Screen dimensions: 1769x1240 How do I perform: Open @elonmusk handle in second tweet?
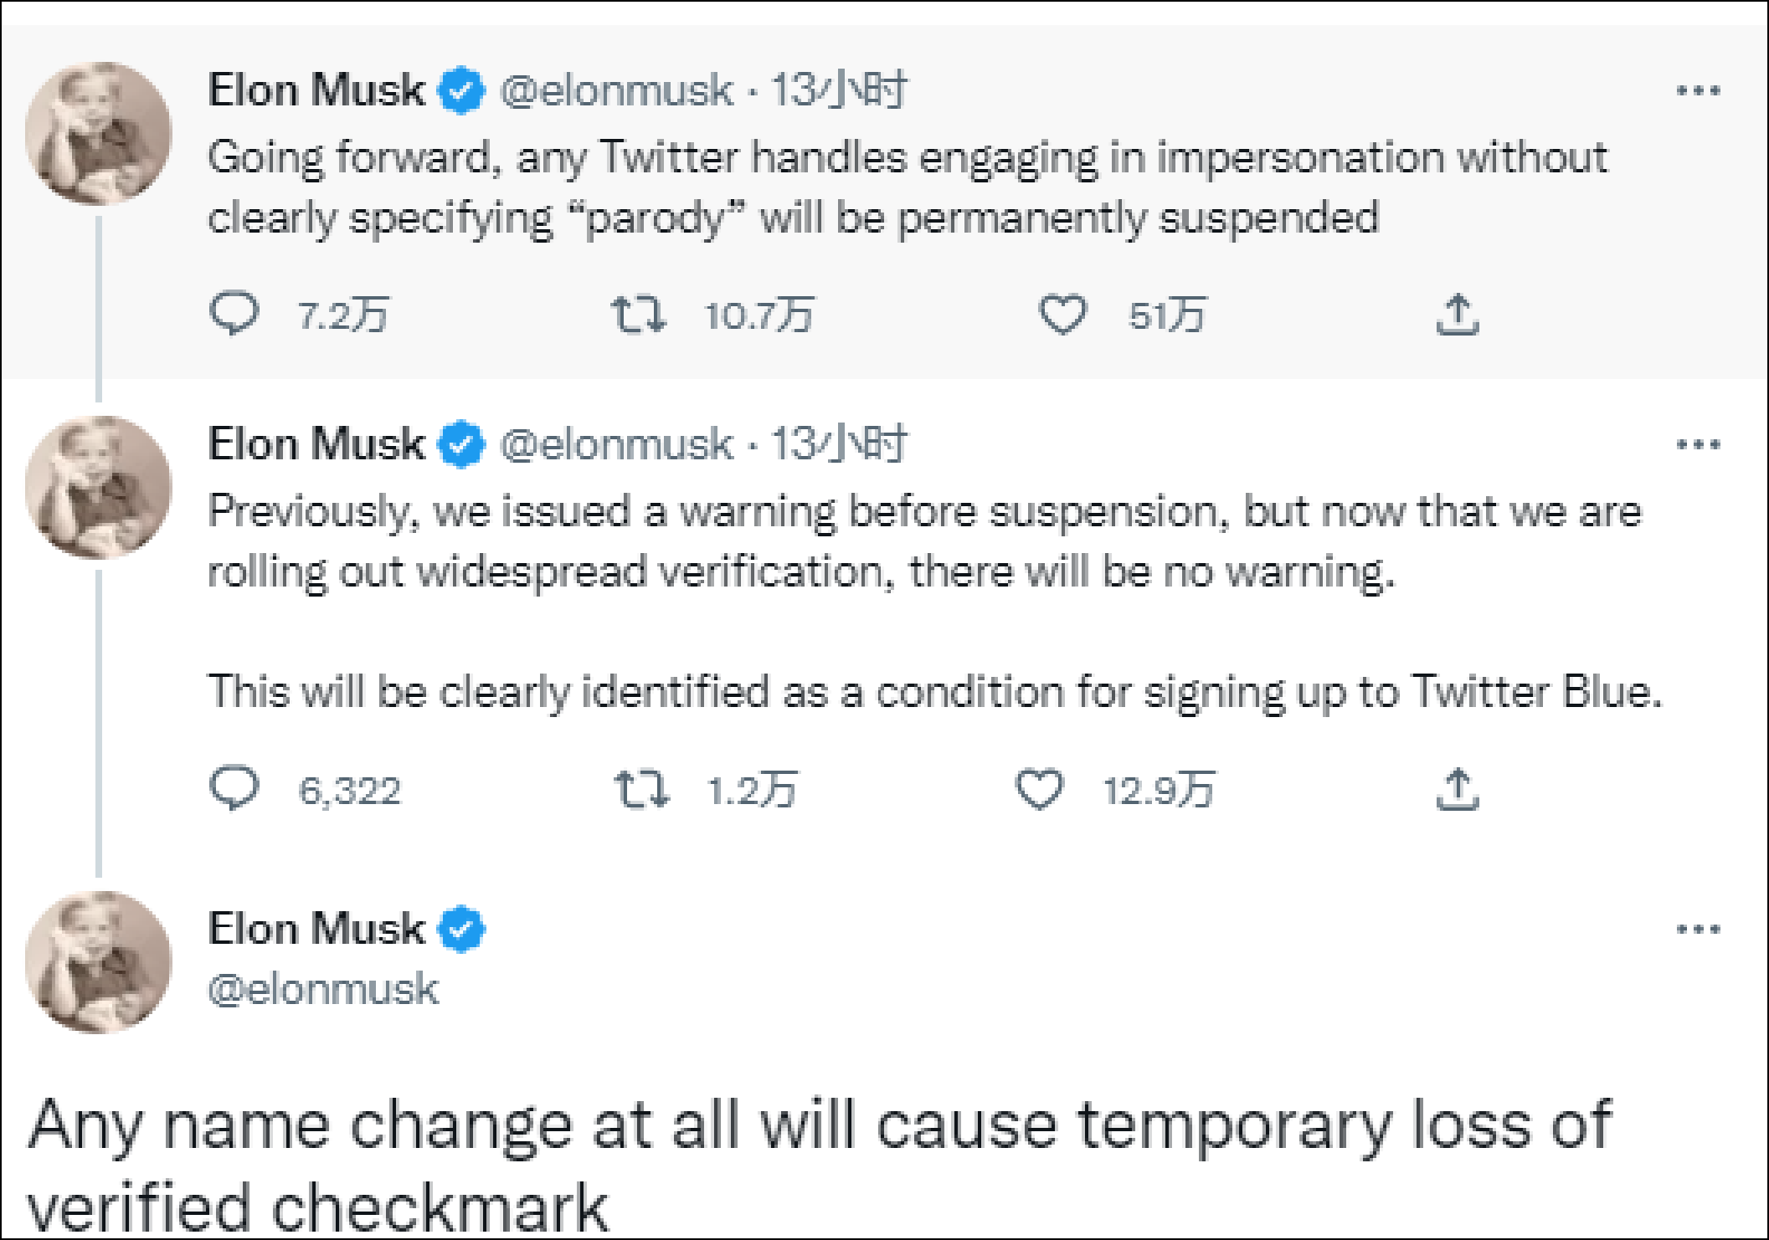(616, 444)
